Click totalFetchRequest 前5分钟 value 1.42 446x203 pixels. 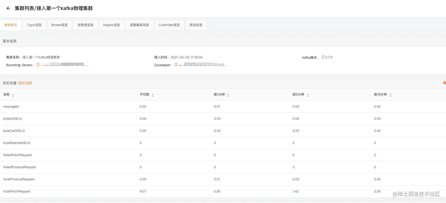tap(296, 191)
